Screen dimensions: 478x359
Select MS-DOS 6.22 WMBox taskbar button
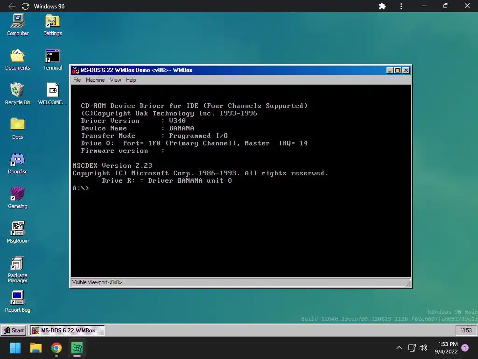67,330
